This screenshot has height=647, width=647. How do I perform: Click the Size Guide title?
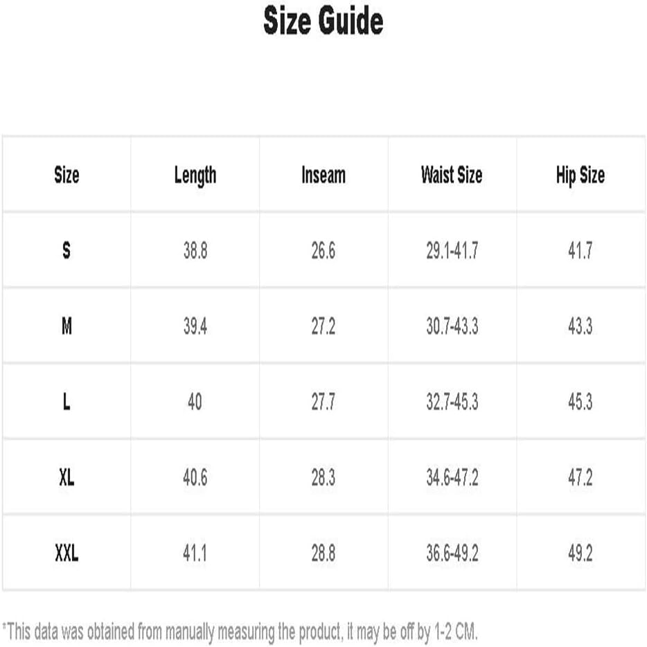pyautogui.click(x=323, y=21)
